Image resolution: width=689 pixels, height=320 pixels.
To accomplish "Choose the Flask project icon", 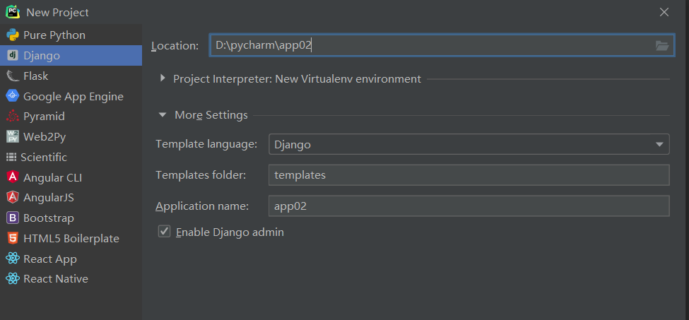I will [13, 76].
